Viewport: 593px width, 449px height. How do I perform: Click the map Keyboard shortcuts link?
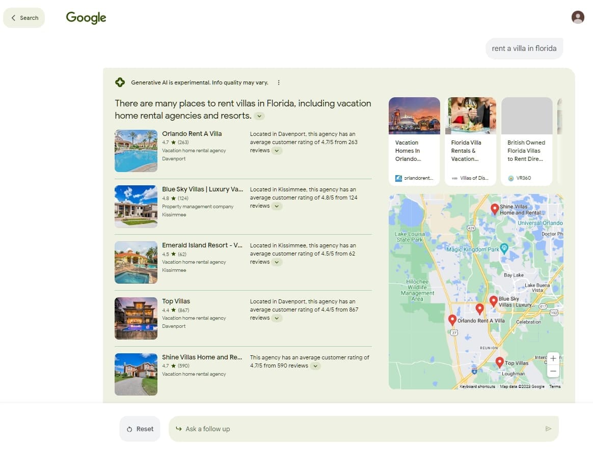click(x=477, y=386)
